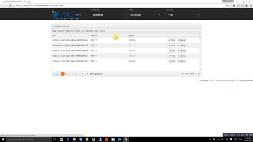
Task: Click the browser back arrow
Action: click(x=2, y=6)
